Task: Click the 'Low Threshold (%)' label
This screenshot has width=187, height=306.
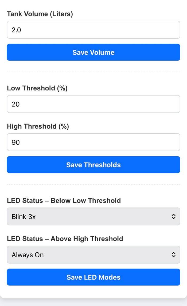Action: (37, 88)
